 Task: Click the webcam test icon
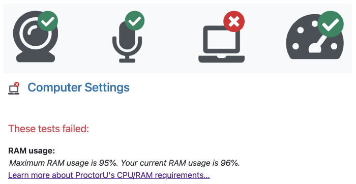[x=36, y=37]
